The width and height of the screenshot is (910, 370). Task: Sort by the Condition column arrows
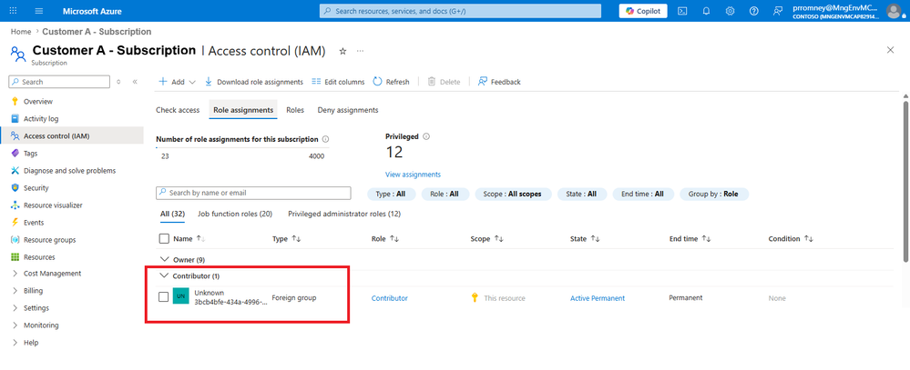(809, 238)
